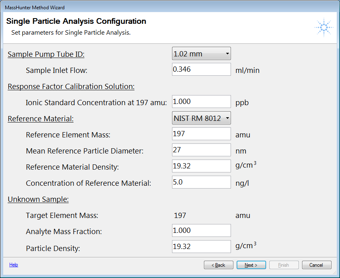Click the Analyte Mass Fraction input
The height and width of the screenshot is (278, 340).
(201, 230)
